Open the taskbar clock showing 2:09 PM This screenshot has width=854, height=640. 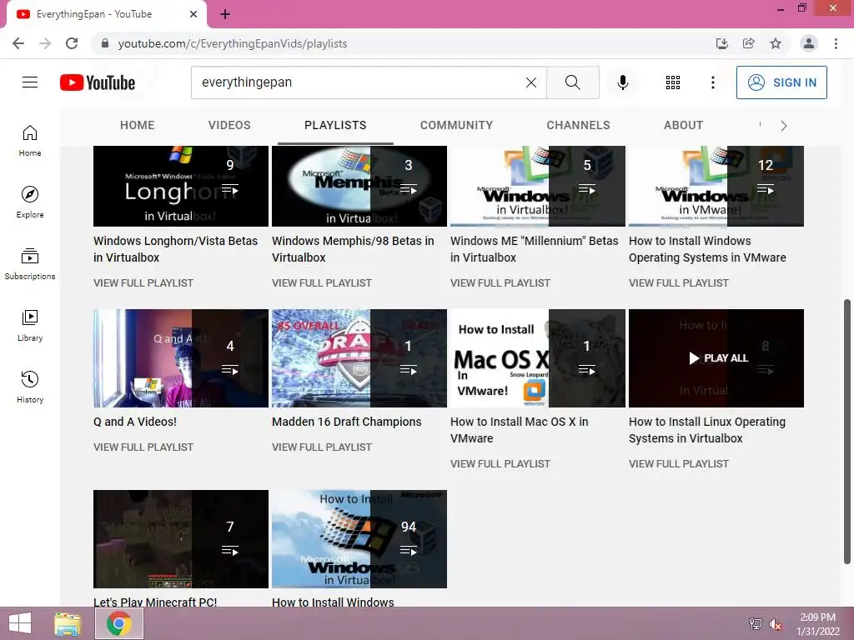point(817,624)
